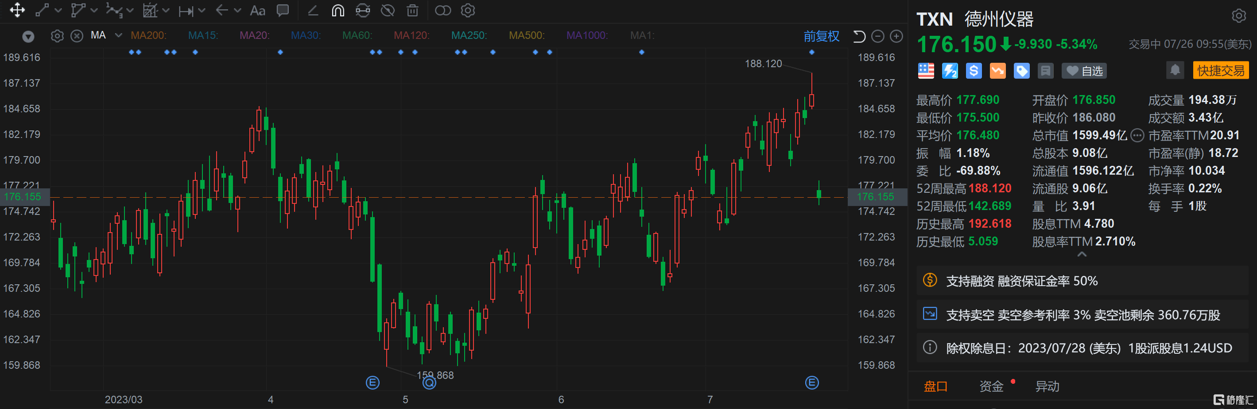Open the gray notes icon

click(x=1046, y=71)
